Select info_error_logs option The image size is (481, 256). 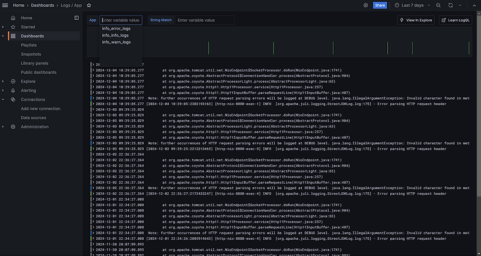(116, 28)
